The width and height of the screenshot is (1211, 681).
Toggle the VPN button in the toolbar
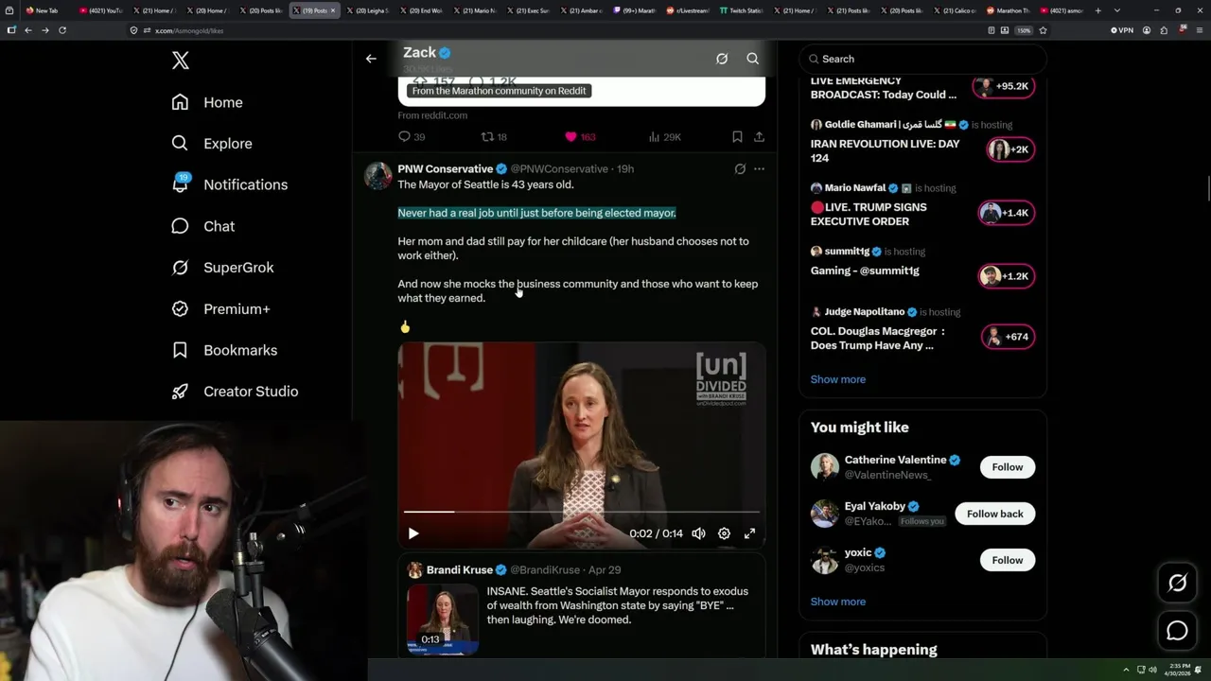(x=1122, y=30)
